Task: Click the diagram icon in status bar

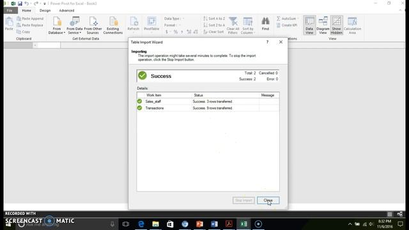Action: (399, 214)
